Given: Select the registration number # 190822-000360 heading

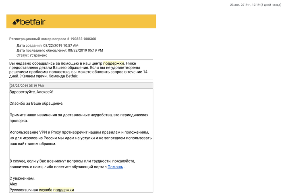Looking at the screenshot, I should [x=53, y=39].
